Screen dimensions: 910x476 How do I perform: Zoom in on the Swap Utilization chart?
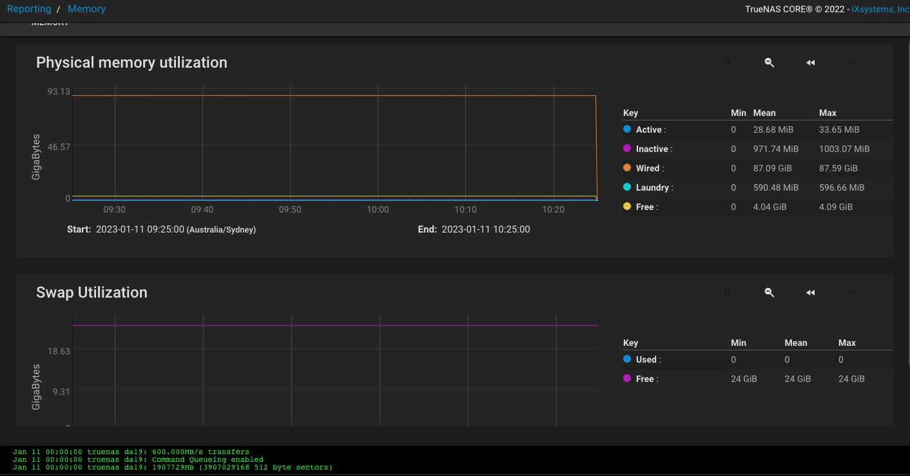[728, 292]
